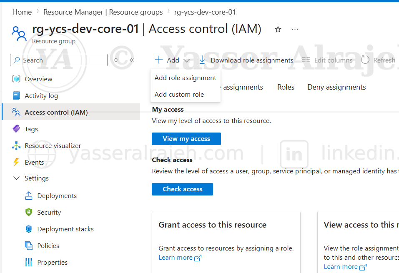Toggle expand/collapse all menu arrows
This screenshot has width=399, height=273.
(116, 60)
